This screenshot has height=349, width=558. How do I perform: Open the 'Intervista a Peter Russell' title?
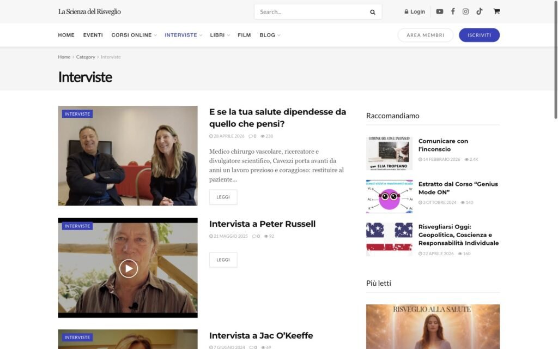(x=262, y=224)
